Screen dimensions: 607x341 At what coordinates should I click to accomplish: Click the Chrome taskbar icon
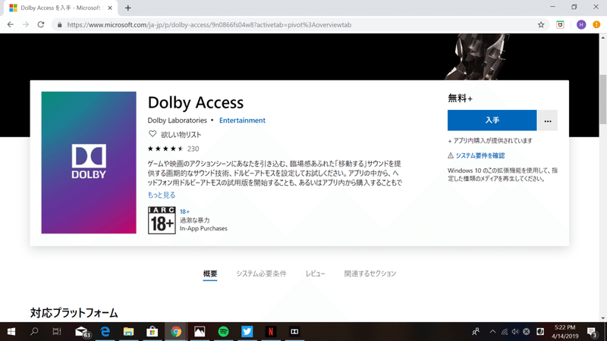176,331
